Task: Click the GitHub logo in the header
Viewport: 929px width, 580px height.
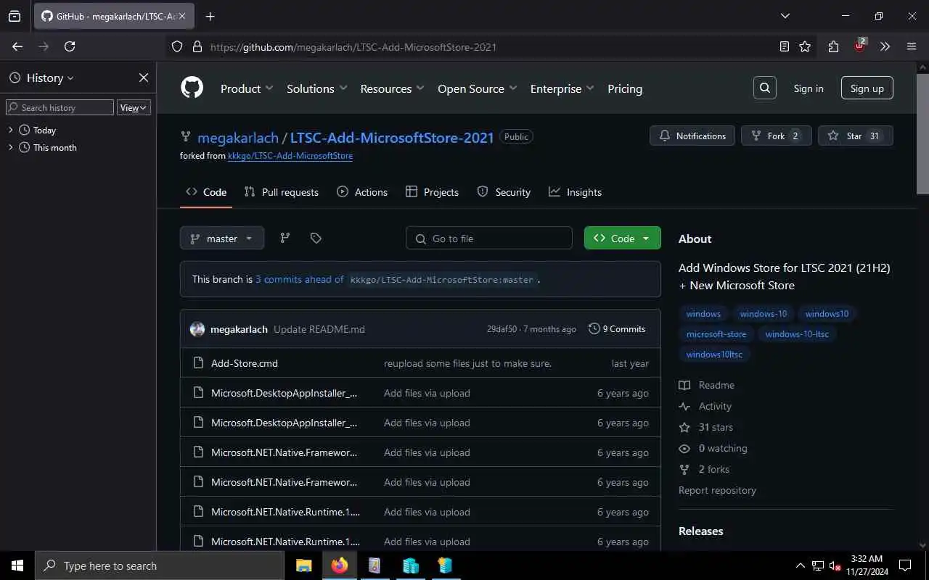Action: pos(192,88)
